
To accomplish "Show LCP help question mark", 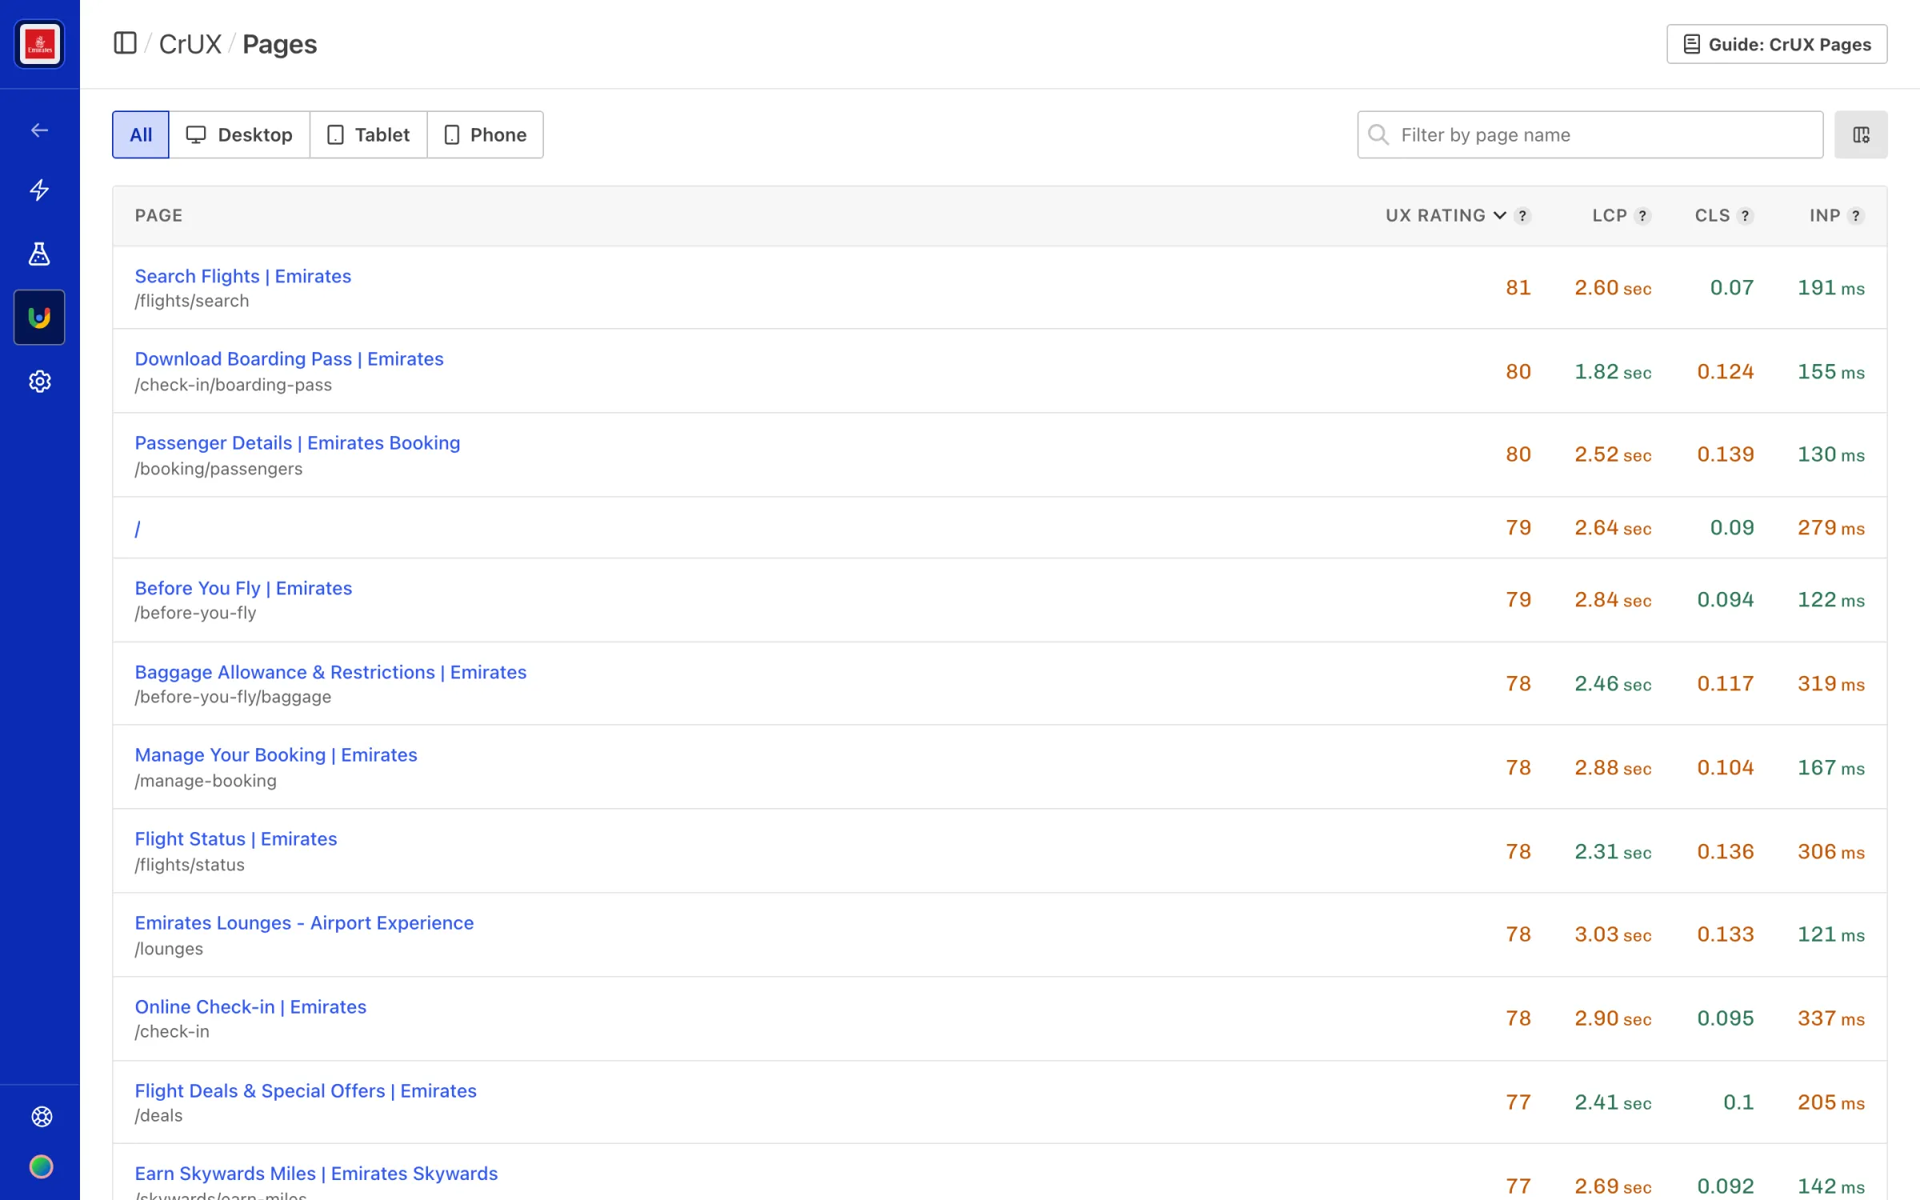I will (1642, 216).
